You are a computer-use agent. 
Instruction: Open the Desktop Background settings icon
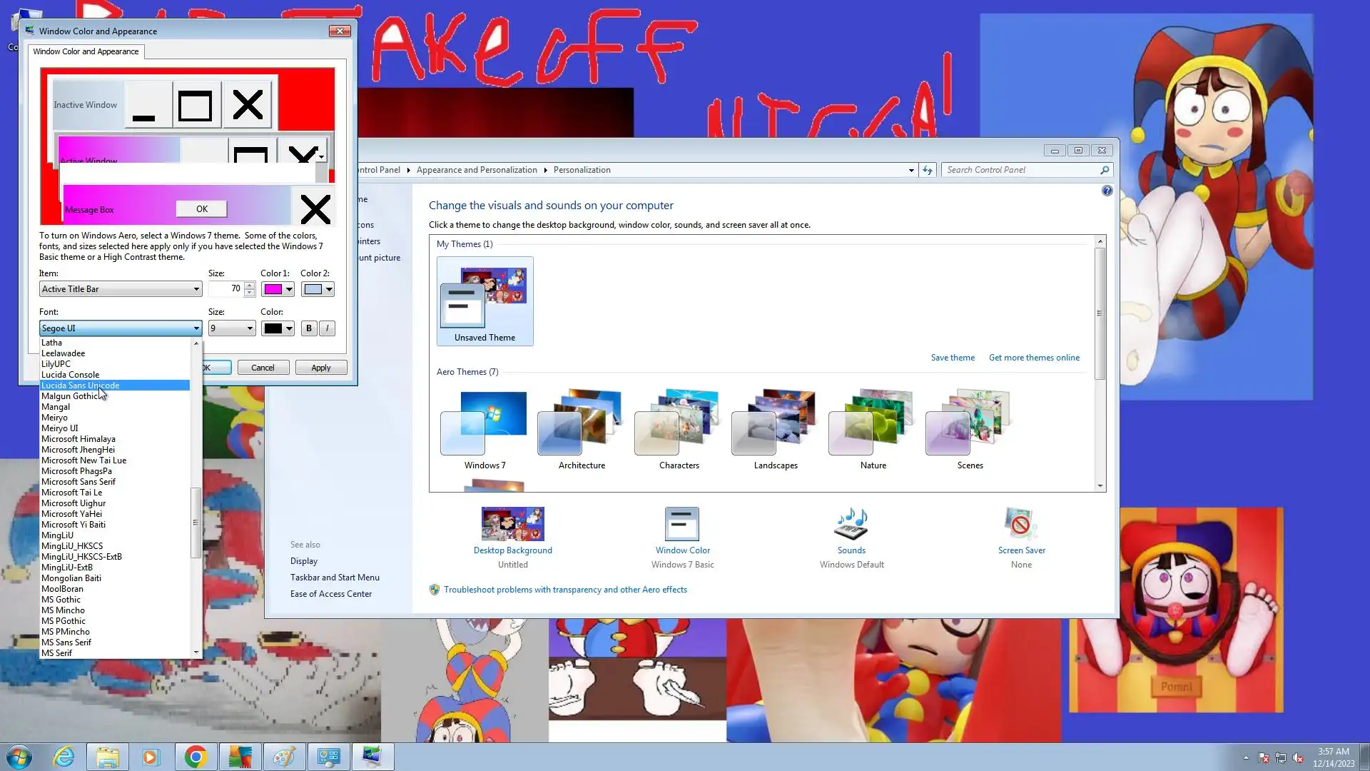(512, 525)
